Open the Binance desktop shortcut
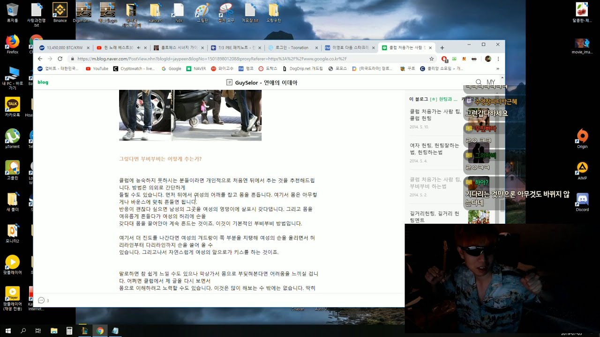This screenshot has height=337, width=600. click(60, 13)
